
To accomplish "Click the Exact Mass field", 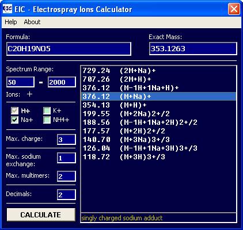I will click(x=193, y=49).
